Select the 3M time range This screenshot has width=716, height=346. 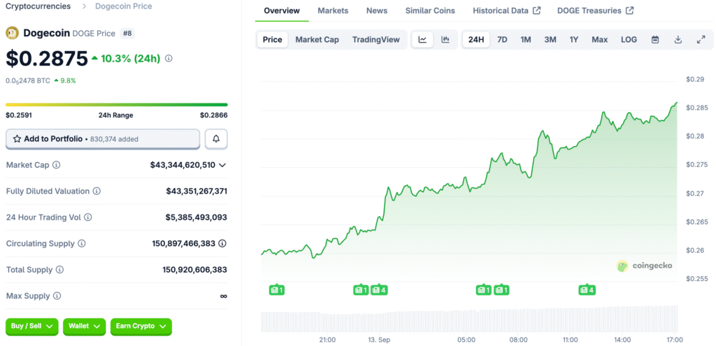point(550,40)
